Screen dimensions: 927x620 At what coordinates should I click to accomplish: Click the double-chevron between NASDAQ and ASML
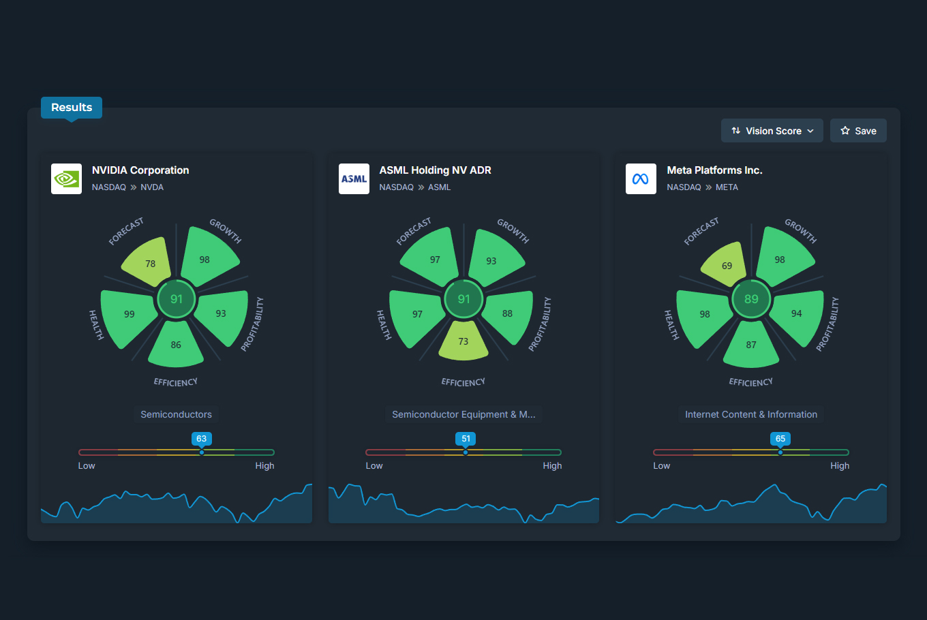(x=421, y=187)
